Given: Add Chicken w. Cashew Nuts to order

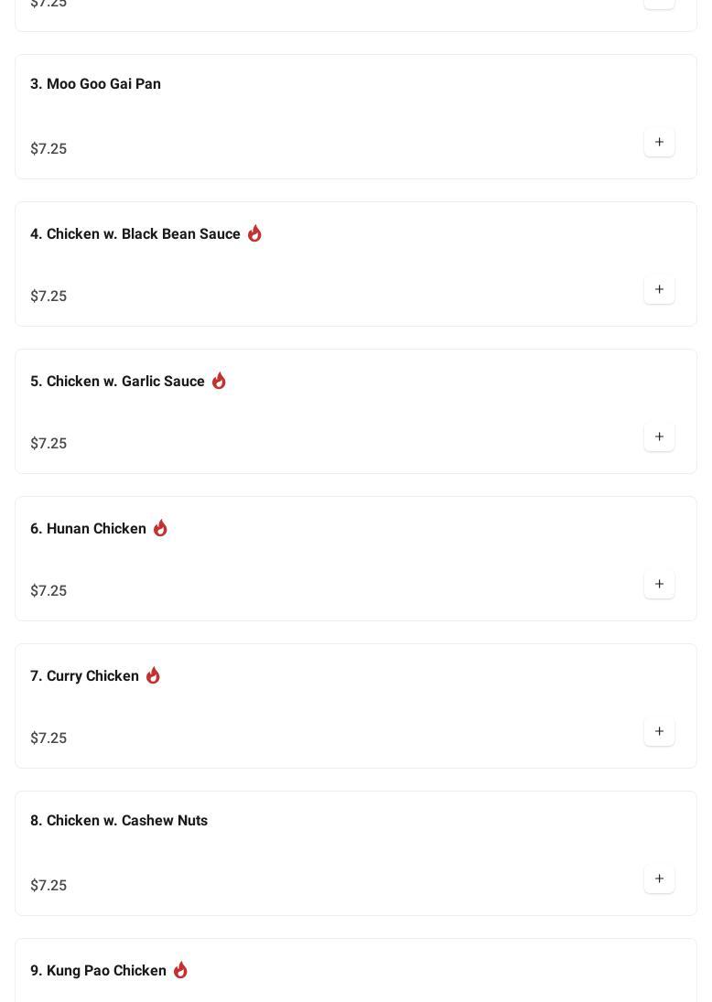Looking at the screenshot, I should tap(659, 879).
